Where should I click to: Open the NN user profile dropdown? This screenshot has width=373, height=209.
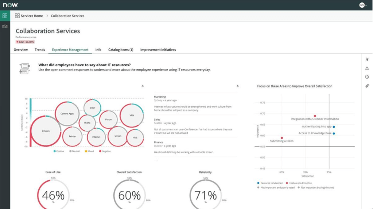pyautogui.click(x=363, y=5)
